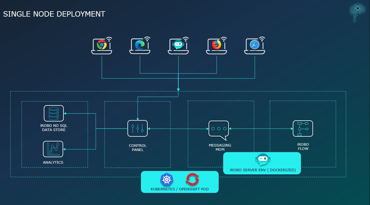Click the red OpenShift logo
The height and width of the screenshot is (205, 370).
pos(192,179)
